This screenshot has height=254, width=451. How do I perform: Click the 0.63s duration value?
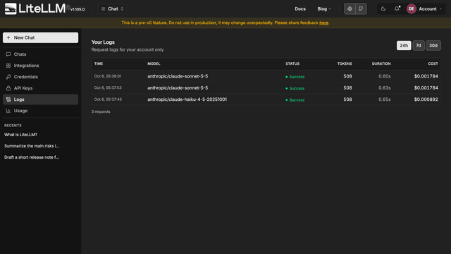385,87
